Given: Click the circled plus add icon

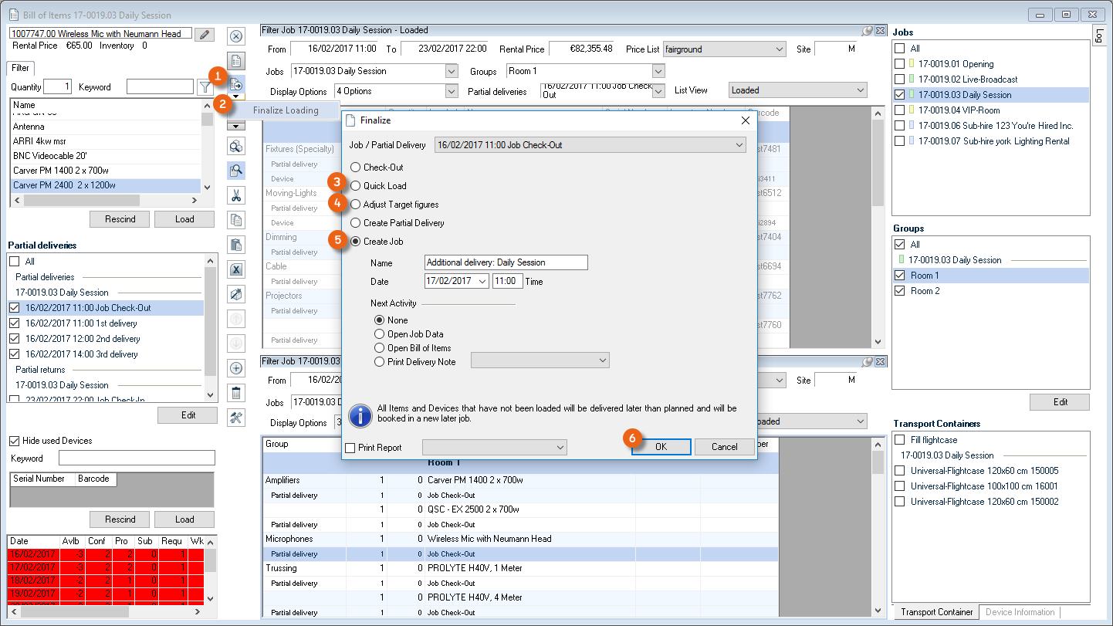Looking at the screenshot, I should point(237,368).
